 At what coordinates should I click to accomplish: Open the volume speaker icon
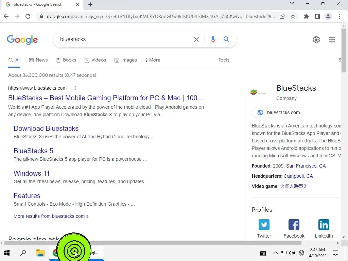pos(292,253)
